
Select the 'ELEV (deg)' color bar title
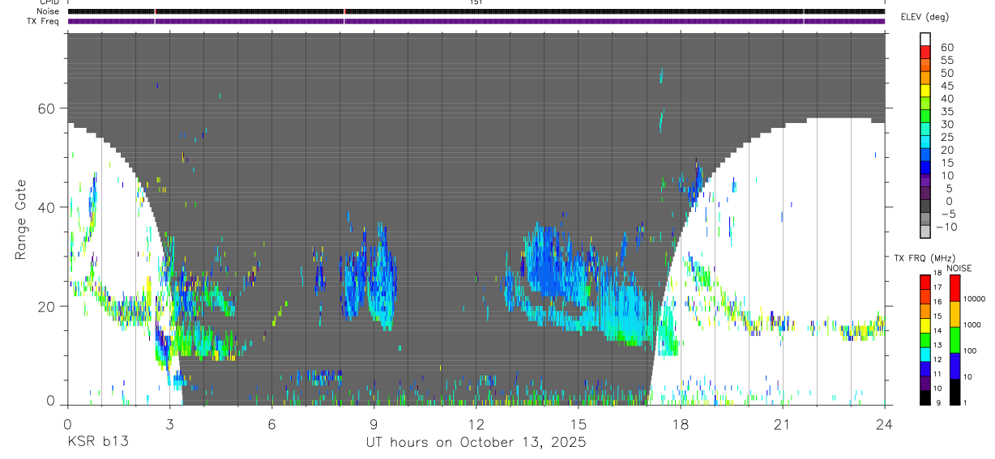pos(925,17)
